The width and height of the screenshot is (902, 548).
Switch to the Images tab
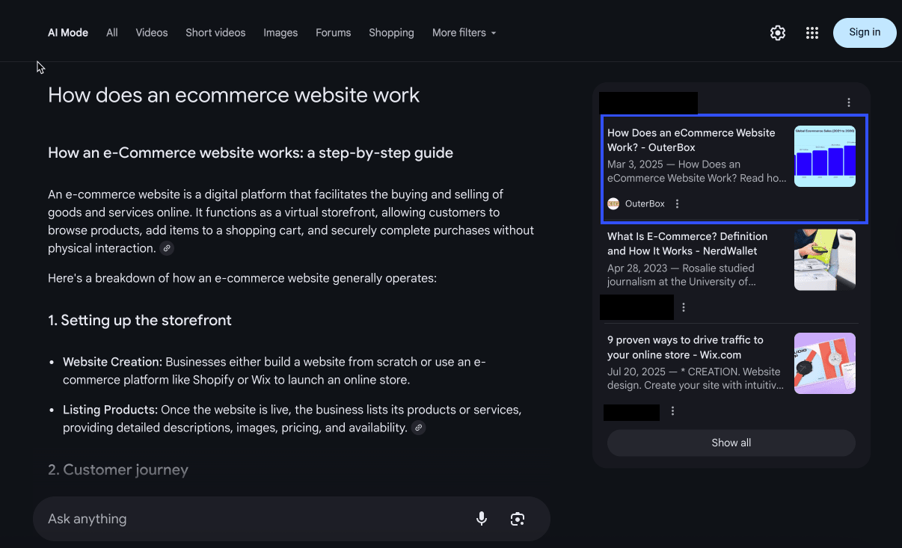pos(280,33)
